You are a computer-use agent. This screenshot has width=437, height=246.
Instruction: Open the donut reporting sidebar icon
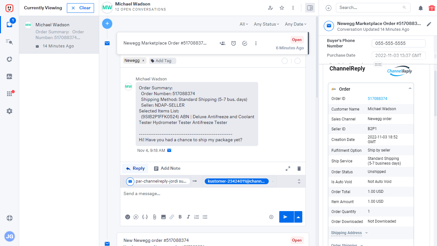tap(9, 59)
